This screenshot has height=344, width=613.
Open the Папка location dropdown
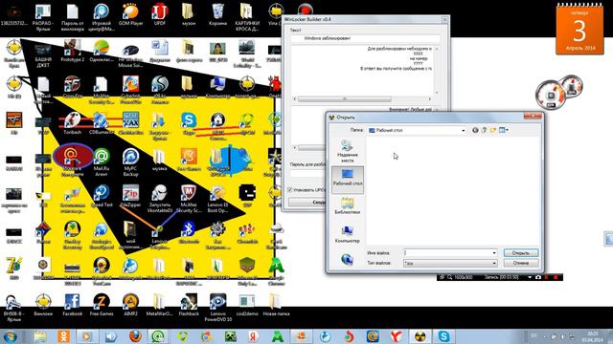click(x=464, y=130)
